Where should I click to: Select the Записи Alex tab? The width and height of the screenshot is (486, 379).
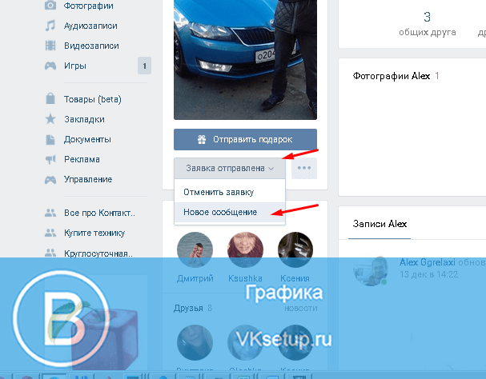380,224
